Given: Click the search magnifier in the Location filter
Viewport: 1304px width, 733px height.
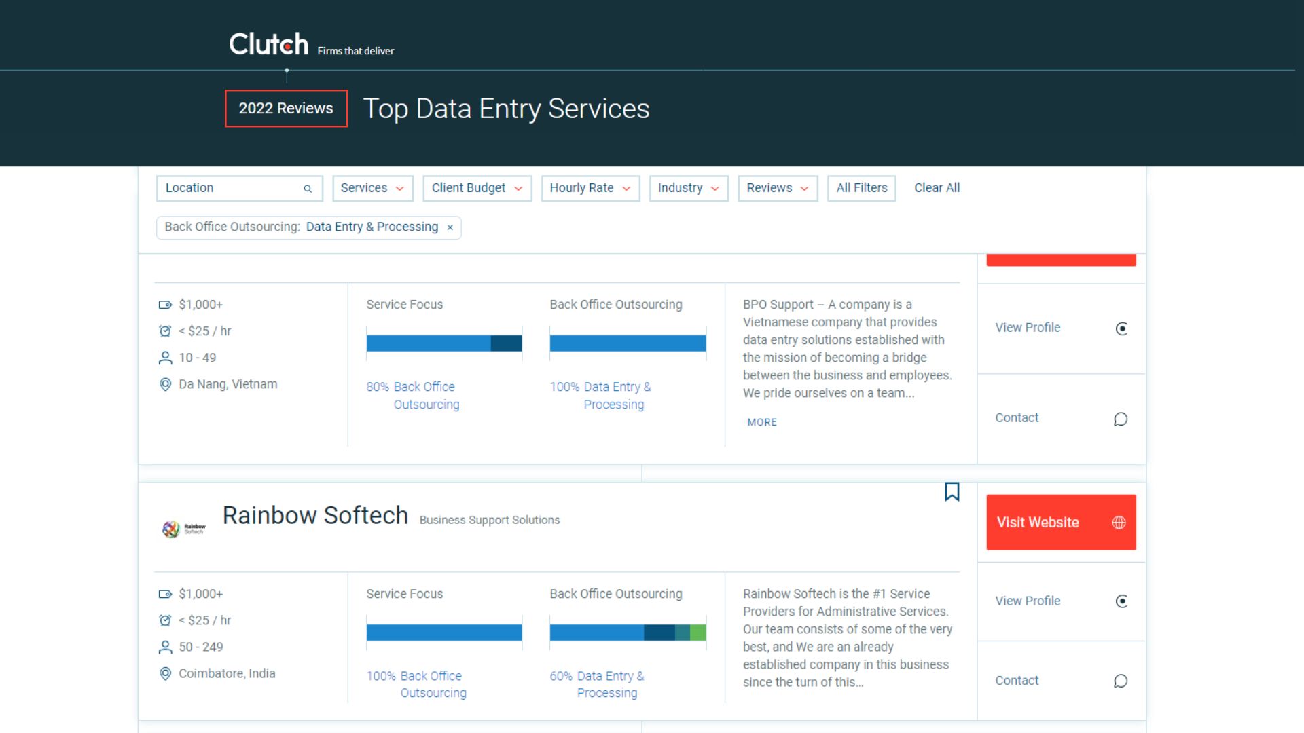Looking at the screenshot, I should click(x=308, y=188).
